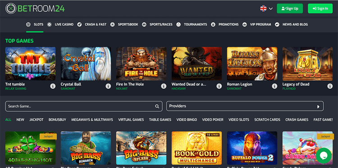This screenshot has height=168, width=338.
Task: Click the Crash & Fast rocket icon
Action: coord(79,25)
